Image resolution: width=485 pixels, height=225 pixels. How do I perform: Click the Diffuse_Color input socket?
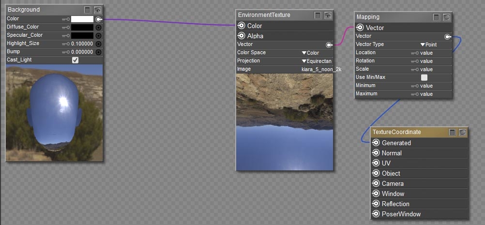coord(98,27)
